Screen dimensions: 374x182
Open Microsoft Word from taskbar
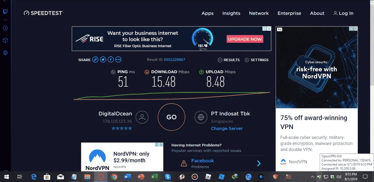click(x=127, y=177)
